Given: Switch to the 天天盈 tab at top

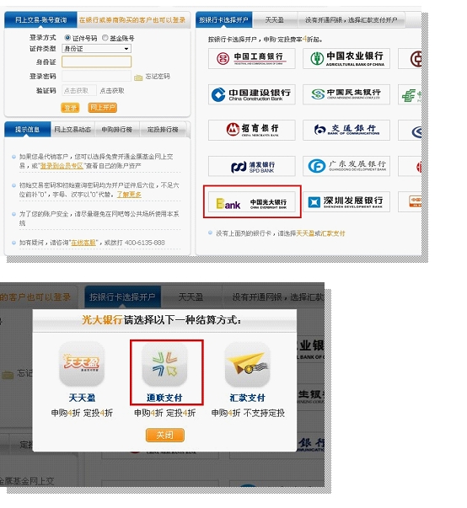Looking at the screenshot, I should pyautogui.click(x=275, y=20).
